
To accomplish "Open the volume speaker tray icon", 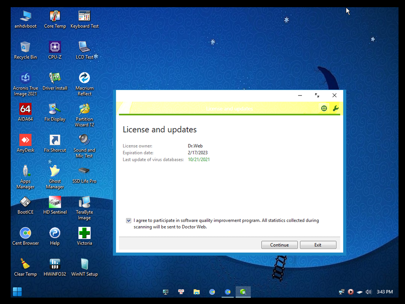I will click(368, 291).
